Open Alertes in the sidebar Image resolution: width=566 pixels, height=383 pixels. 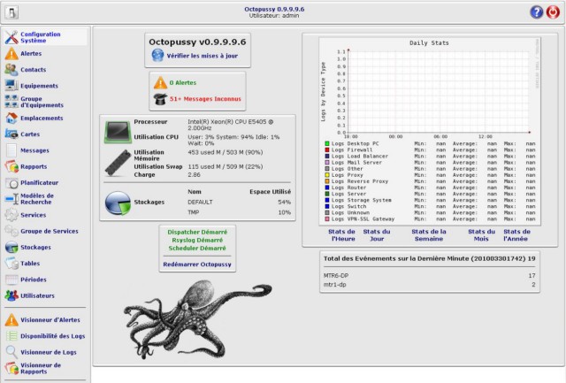coord(30,53)
